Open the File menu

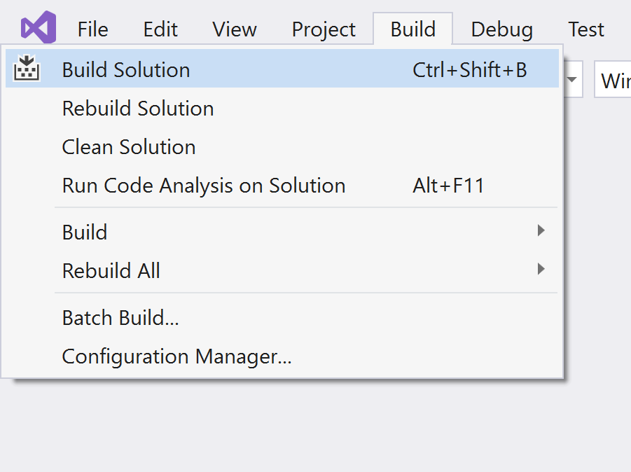(92, 29)
